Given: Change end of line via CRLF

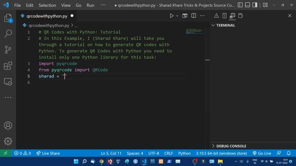Looking at the screenshot, I should 168,153.
